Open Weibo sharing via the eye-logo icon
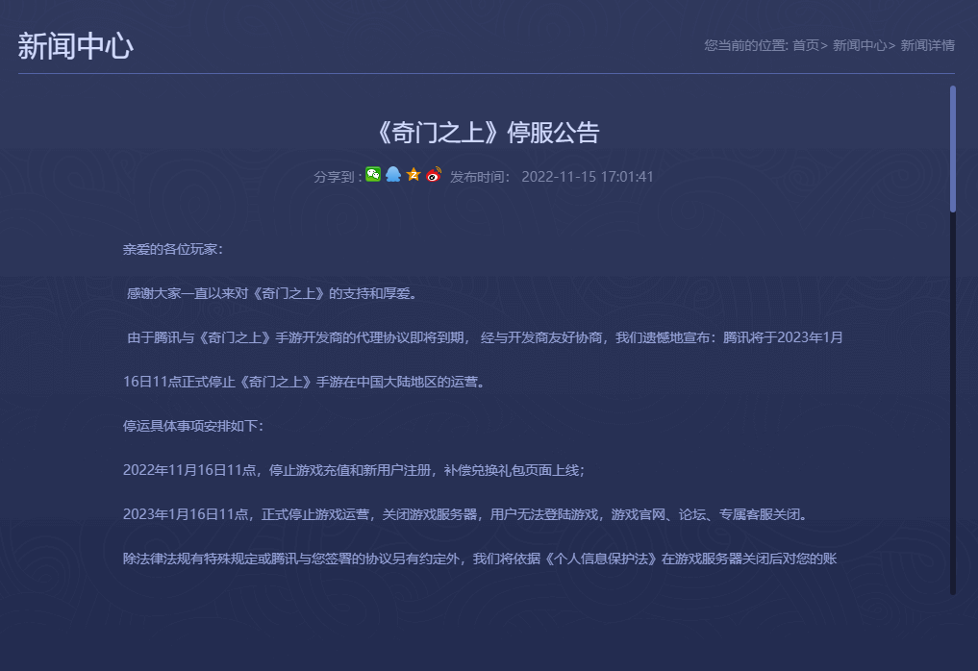Image resolution: width=978 pixels, height=671 pixels. point(432,174)
